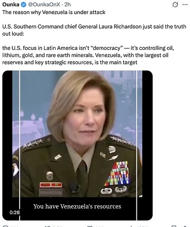Click the 'You have Venezuela's resources' caption

point(77,207)
